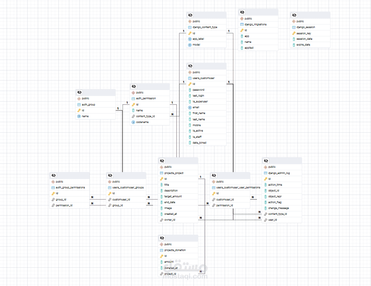This screenshot has width=371, height=286.
Task: Select the donated_at column
Action: pyautogui.click(x=171, y=268)
